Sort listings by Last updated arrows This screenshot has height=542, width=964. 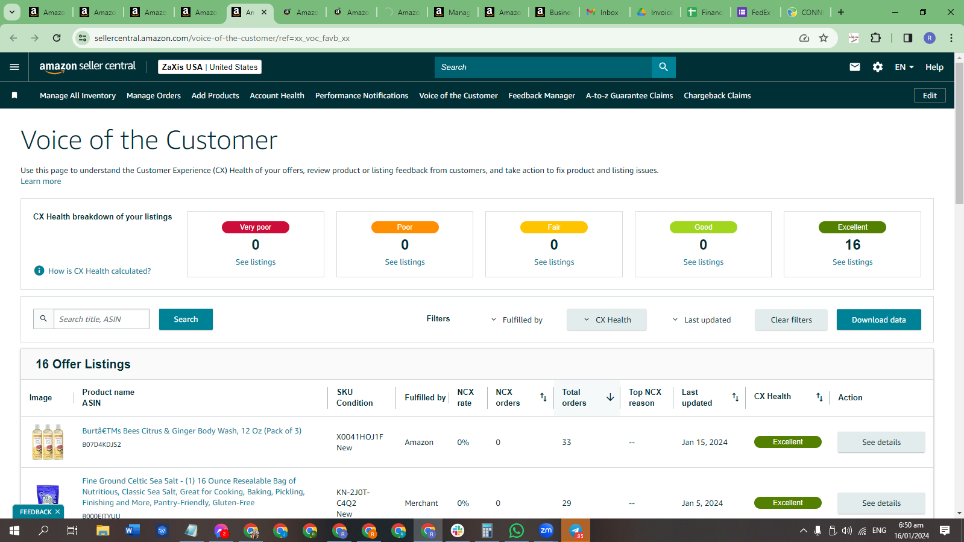pyautogui.click(x=736, y=397)
